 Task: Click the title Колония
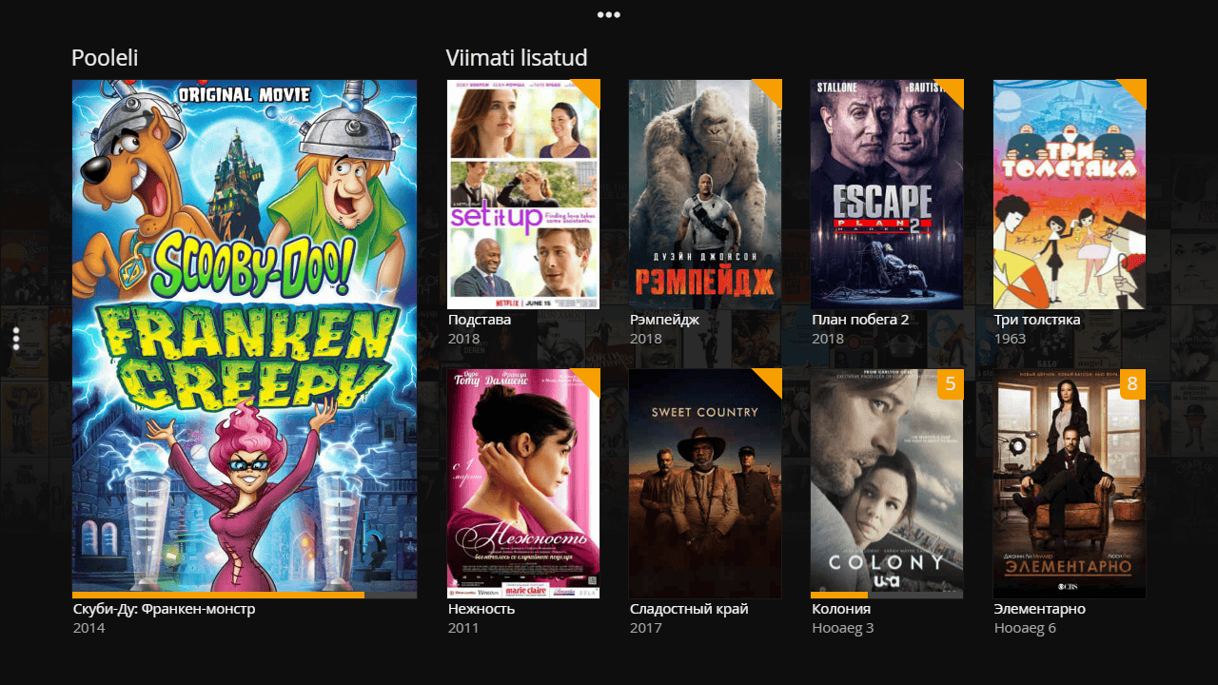tap(841, 609)
